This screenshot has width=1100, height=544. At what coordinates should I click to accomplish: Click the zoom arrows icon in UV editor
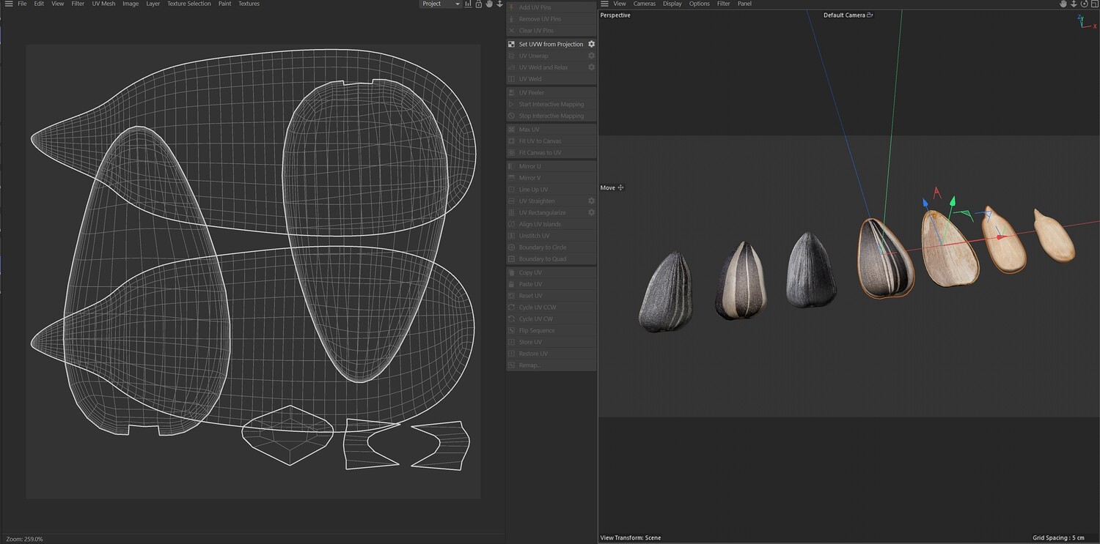[x=499, y=4]
